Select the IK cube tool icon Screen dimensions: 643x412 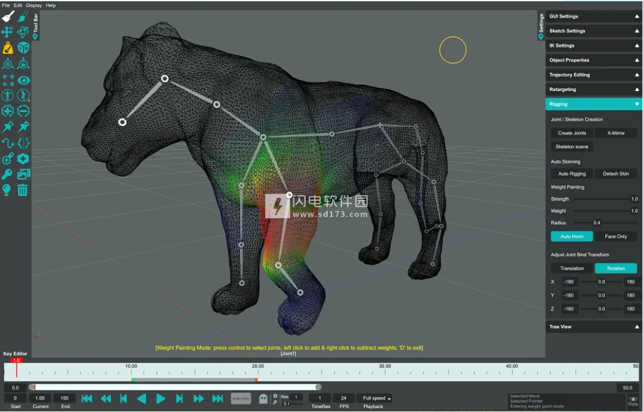point(23,48)
